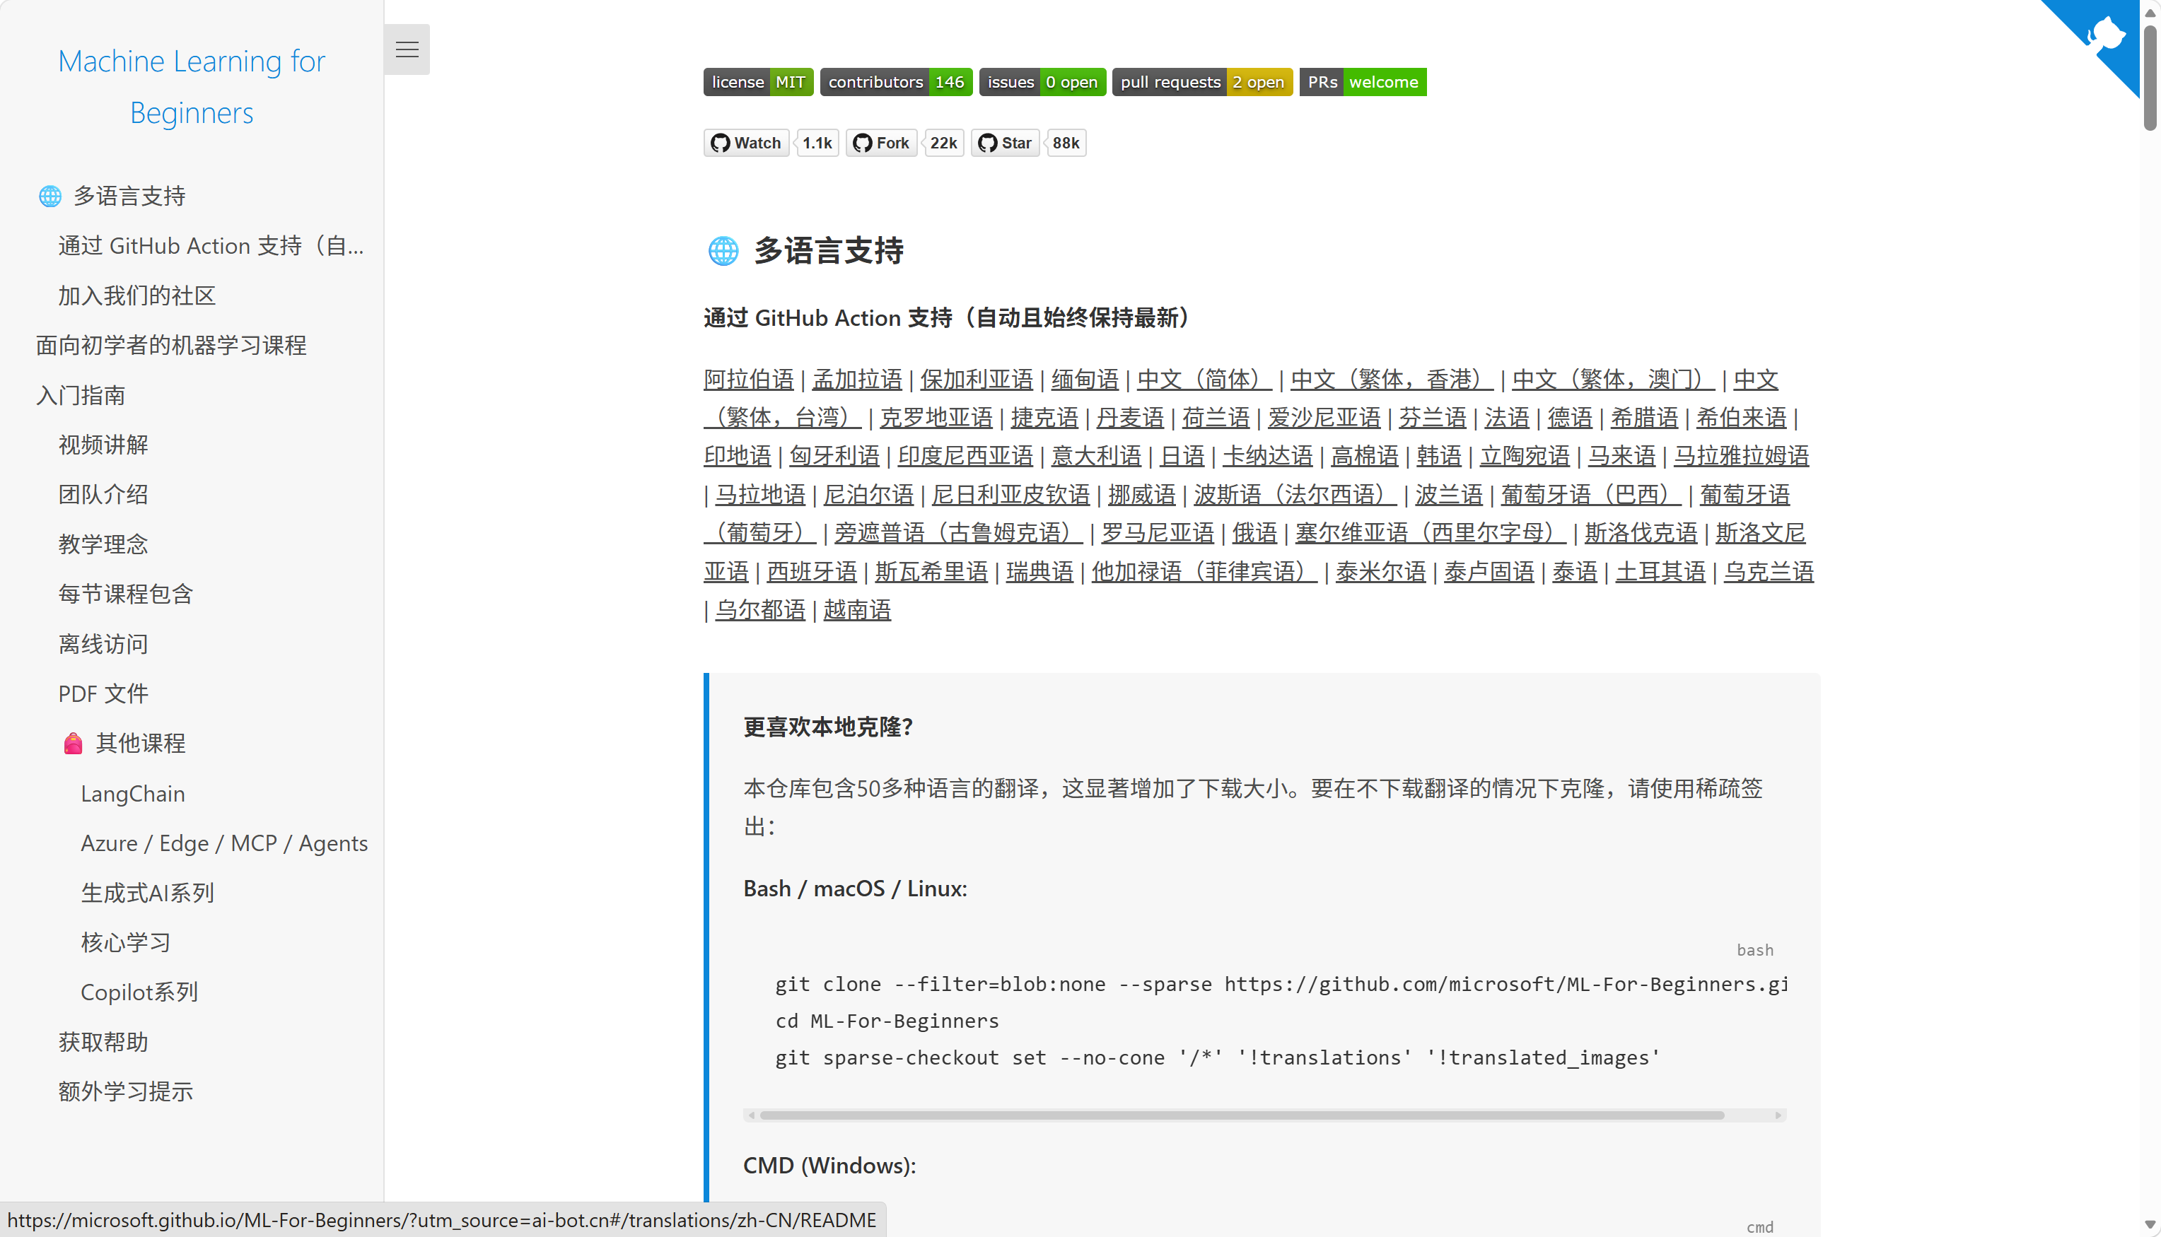Click the pull requests 2 open badge
The height and width of the screenshot is (1237, 2161).
pyautogui.click(x=1202, y=83)
